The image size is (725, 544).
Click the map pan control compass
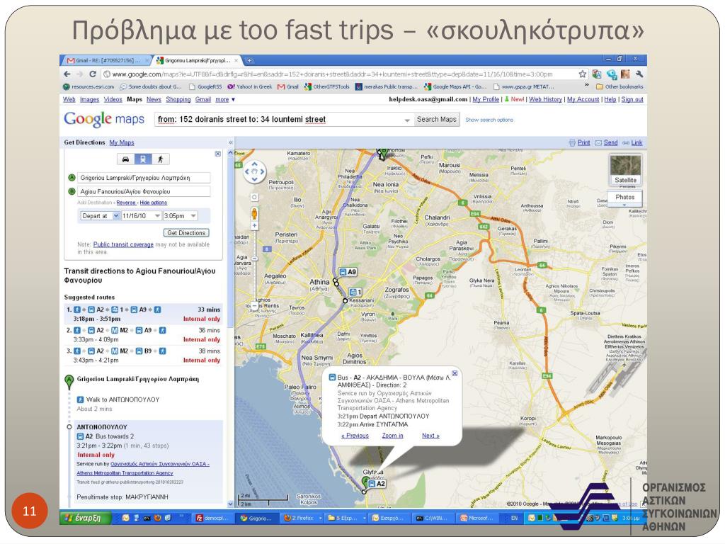click(x=254, y=171)
